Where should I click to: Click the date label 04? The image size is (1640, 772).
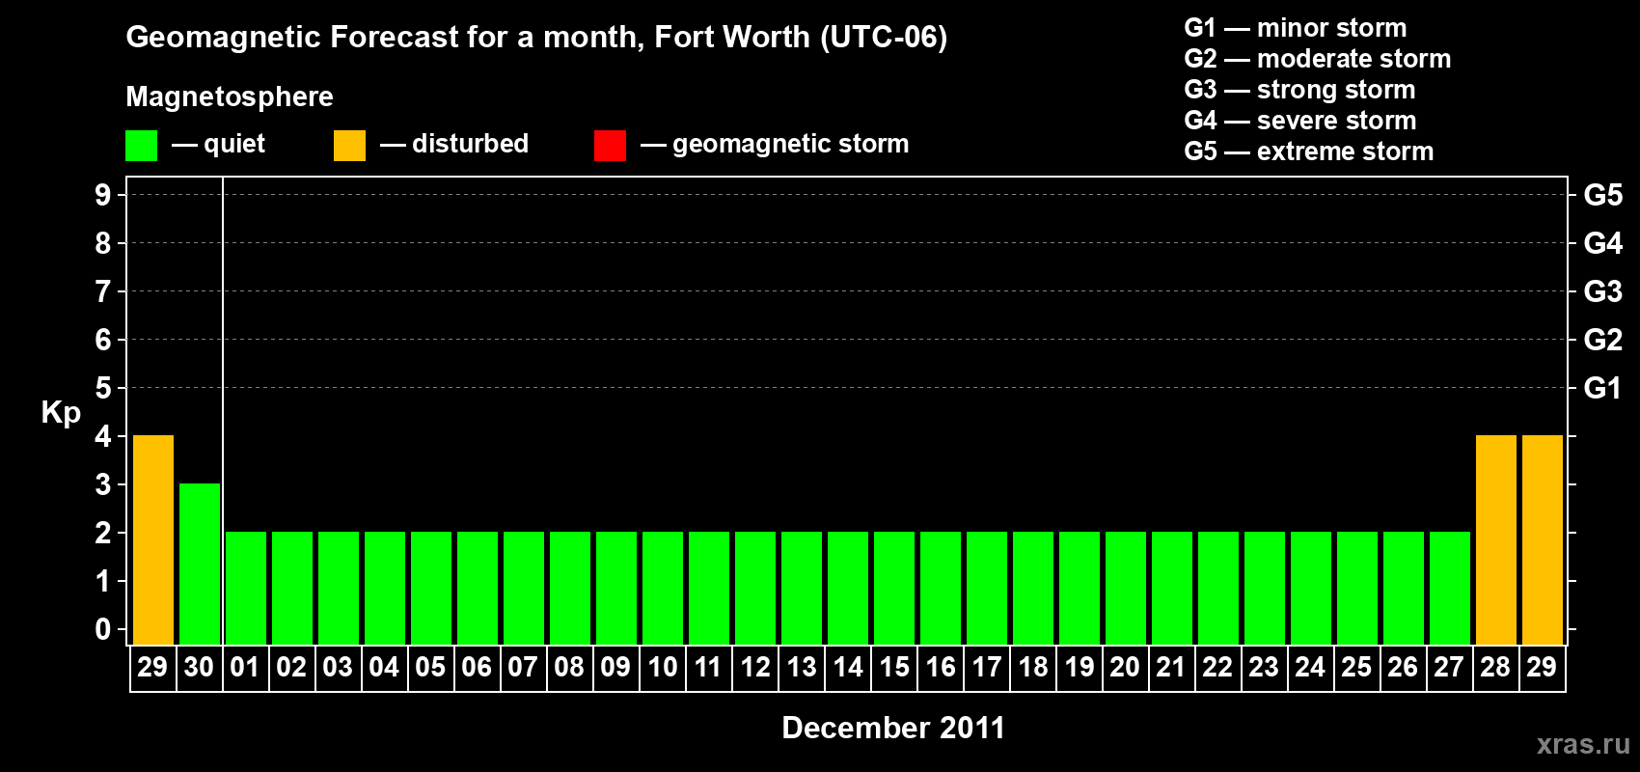point(384,667)
